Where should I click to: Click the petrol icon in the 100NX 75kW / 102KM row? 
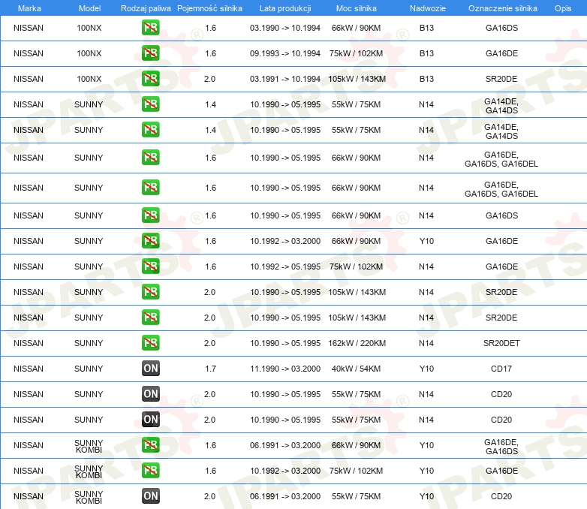(150, 53)
